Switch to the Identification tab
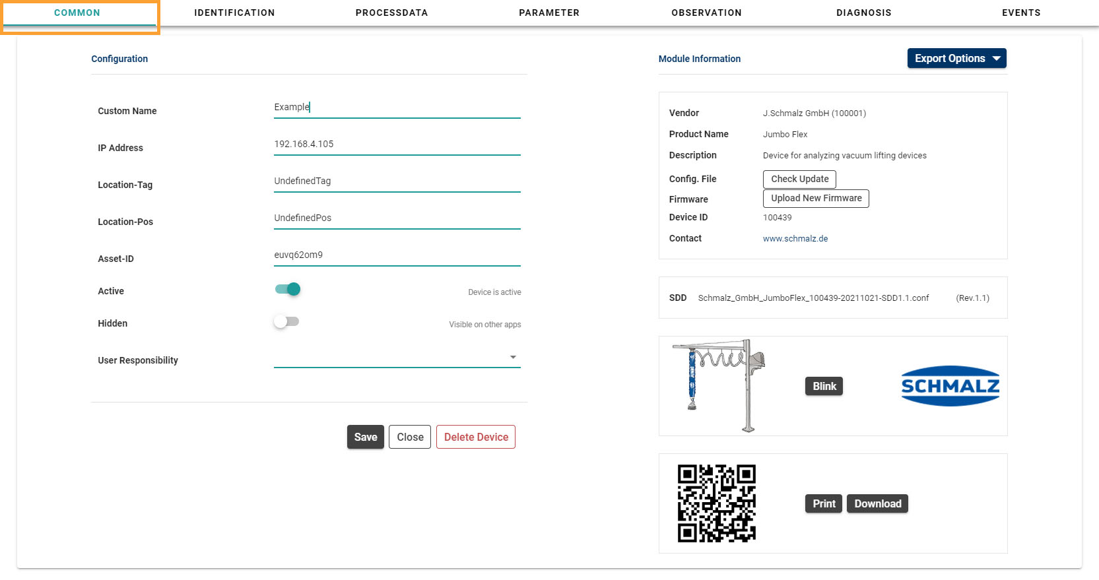The image size is (1099, 580). tap(234, 13)
